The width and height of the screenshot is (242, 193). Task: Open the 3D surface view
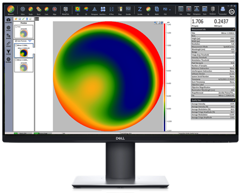point(86,10)
